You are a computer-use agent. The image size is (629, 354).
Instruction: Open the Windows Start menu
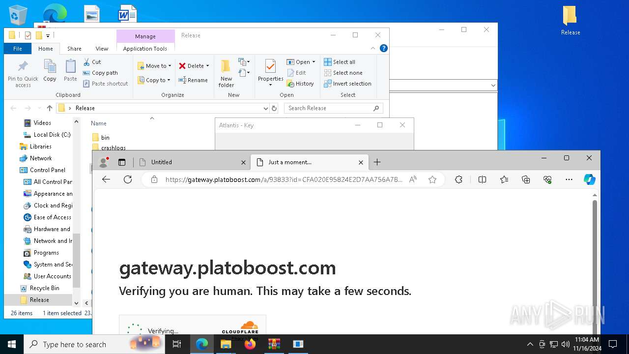point(12,344)
